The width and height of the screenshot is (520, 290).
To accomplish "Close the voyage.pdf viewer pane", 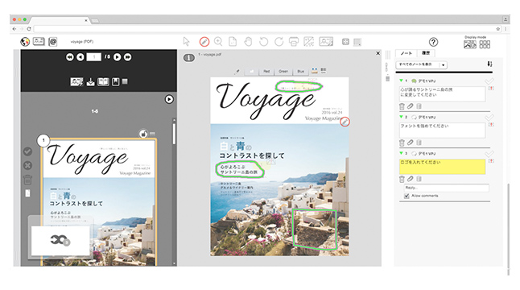I will (x=378, y=53).
